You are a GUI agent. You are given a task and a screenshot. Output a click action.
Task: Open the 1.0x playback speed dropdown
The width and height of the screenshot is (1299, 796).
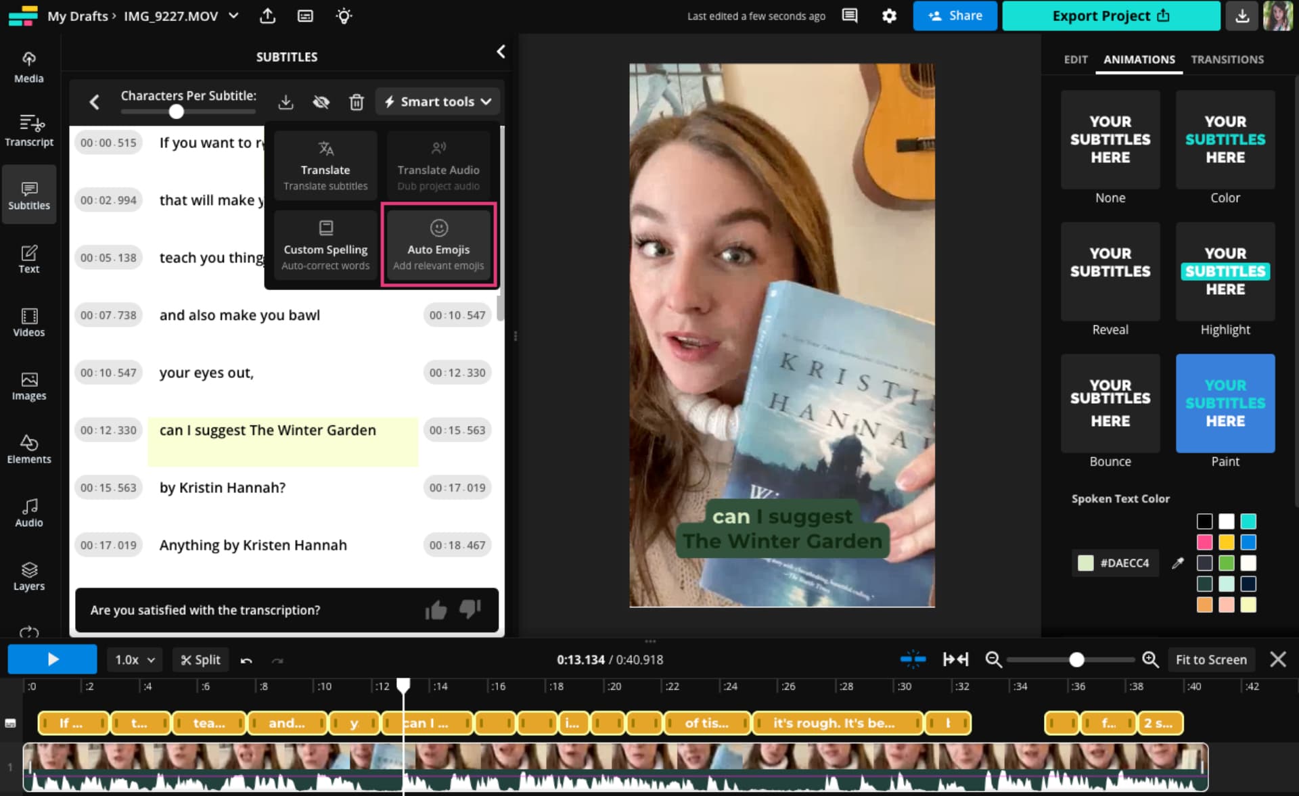[x=135, y=659]
